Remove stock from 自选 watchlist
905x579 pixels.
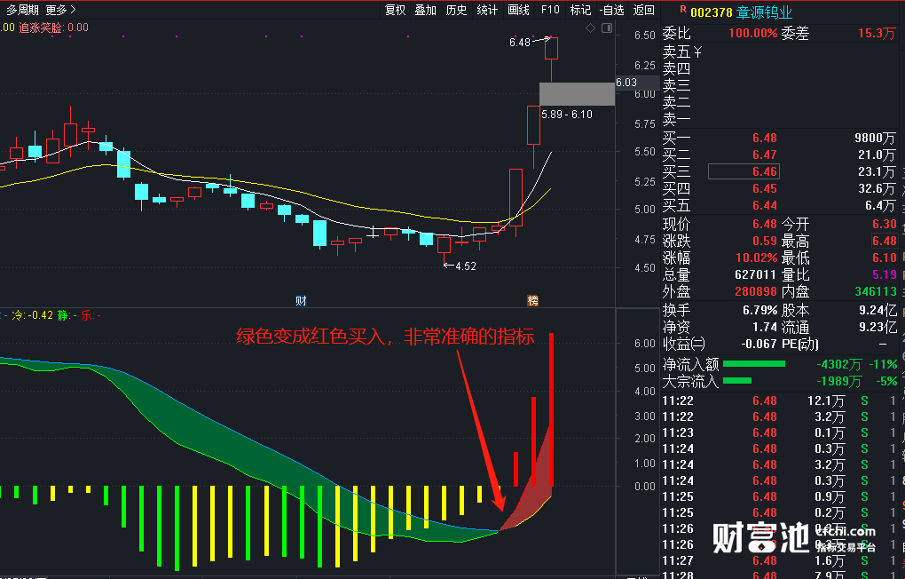coord(612,10)
